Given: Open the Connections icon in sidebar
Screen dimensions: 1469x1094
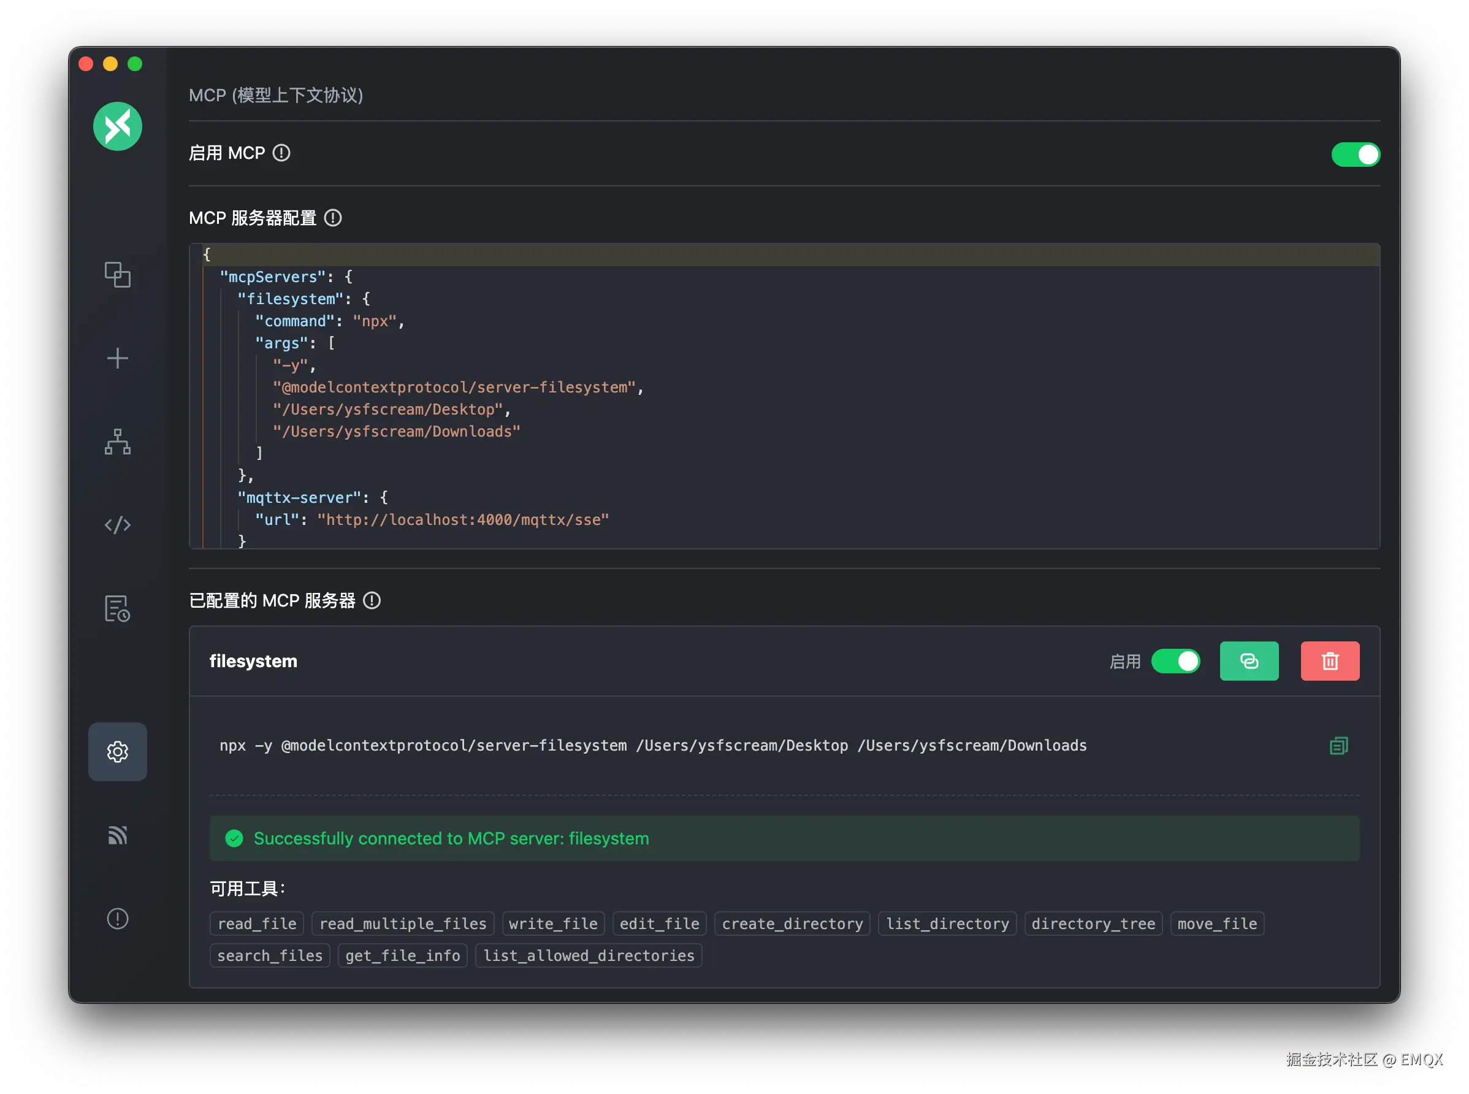Looking at the screenshot, I should coord(117,274).
